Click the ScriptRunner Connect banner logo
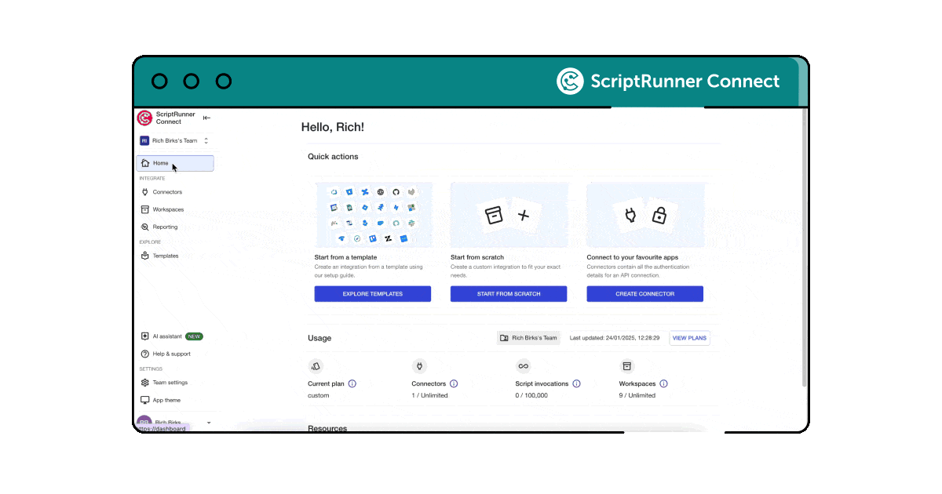The width and height of the screenshot is (942, 494). 668,81
